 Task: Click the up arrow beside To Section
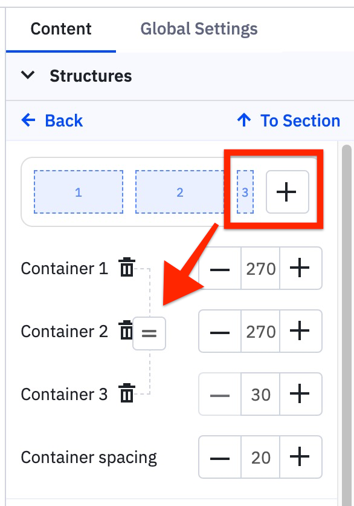click(243, 120)
